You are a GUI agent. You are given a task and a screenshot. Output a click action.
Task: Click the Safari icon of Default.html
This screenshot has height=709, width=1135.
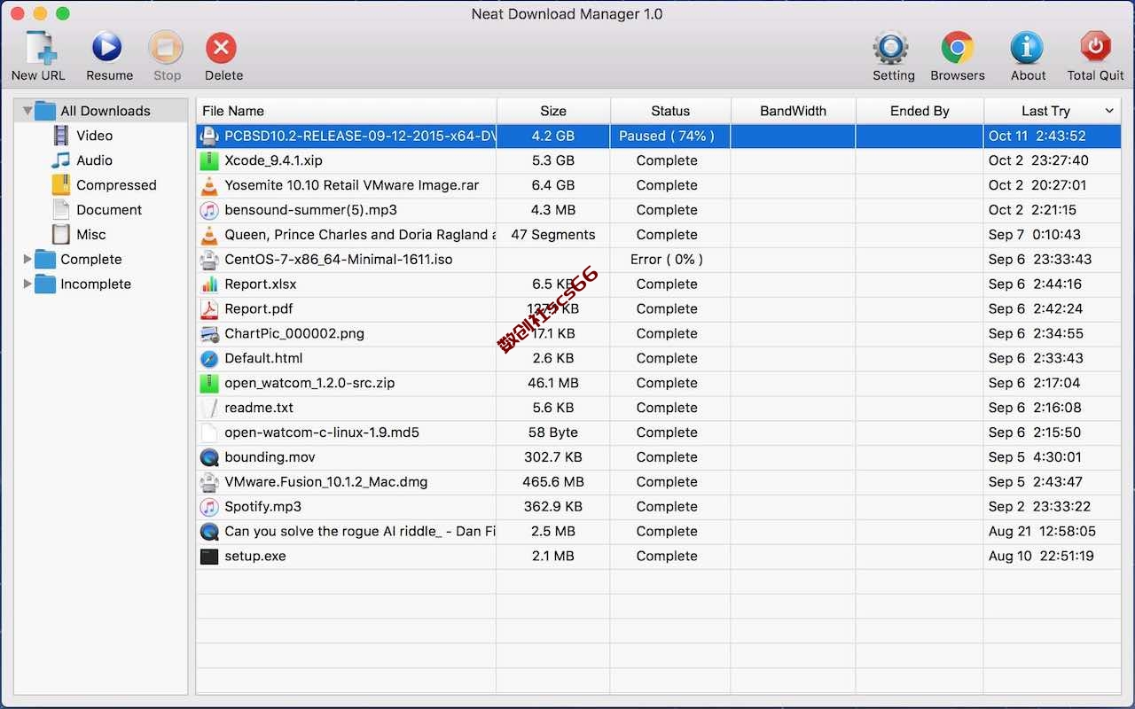coord(209,359)
